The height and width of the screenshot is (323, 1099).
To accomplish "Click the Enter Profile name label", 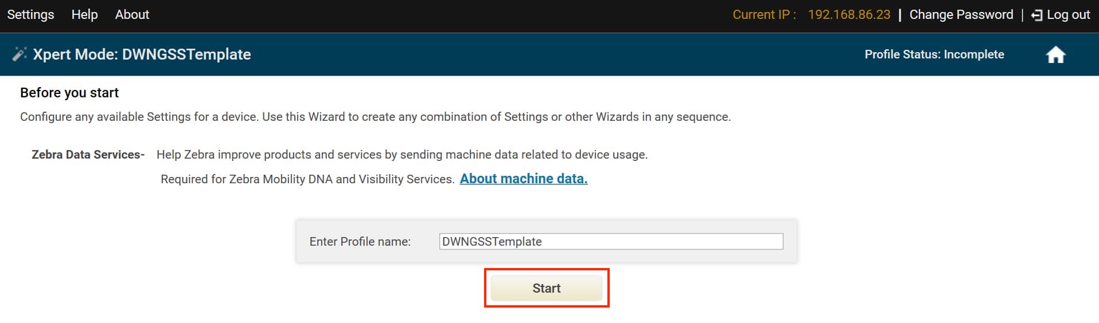I will [360, 242].
